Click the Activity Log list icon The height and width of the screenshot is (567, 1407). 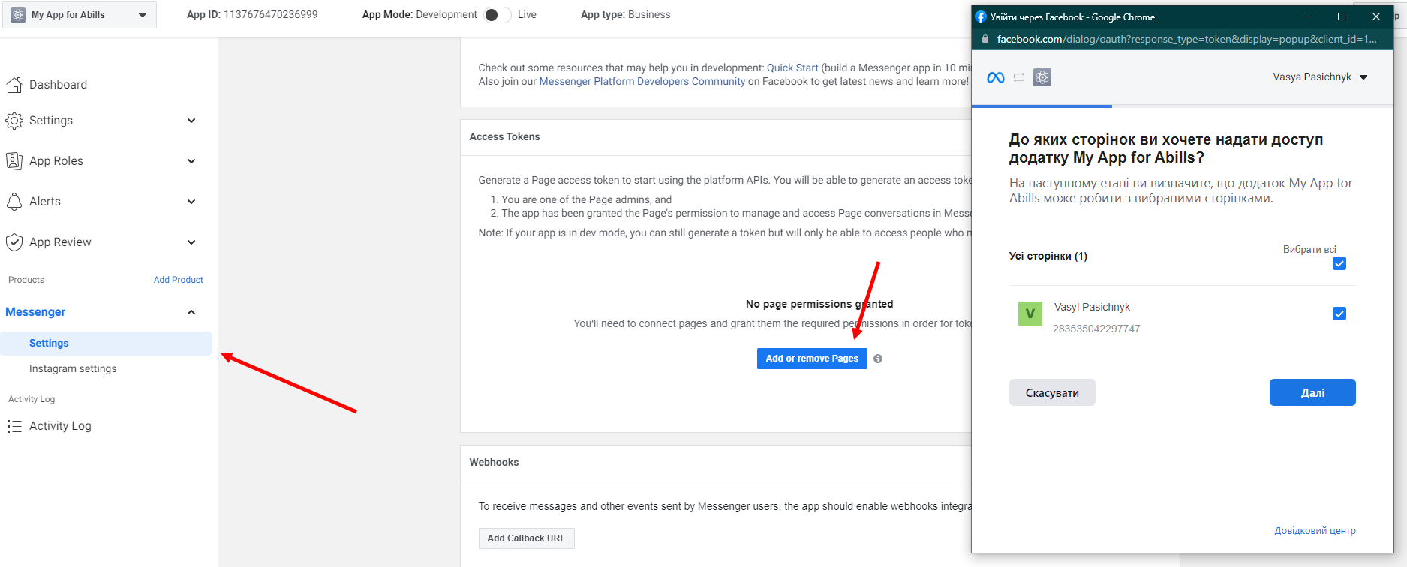14,426
